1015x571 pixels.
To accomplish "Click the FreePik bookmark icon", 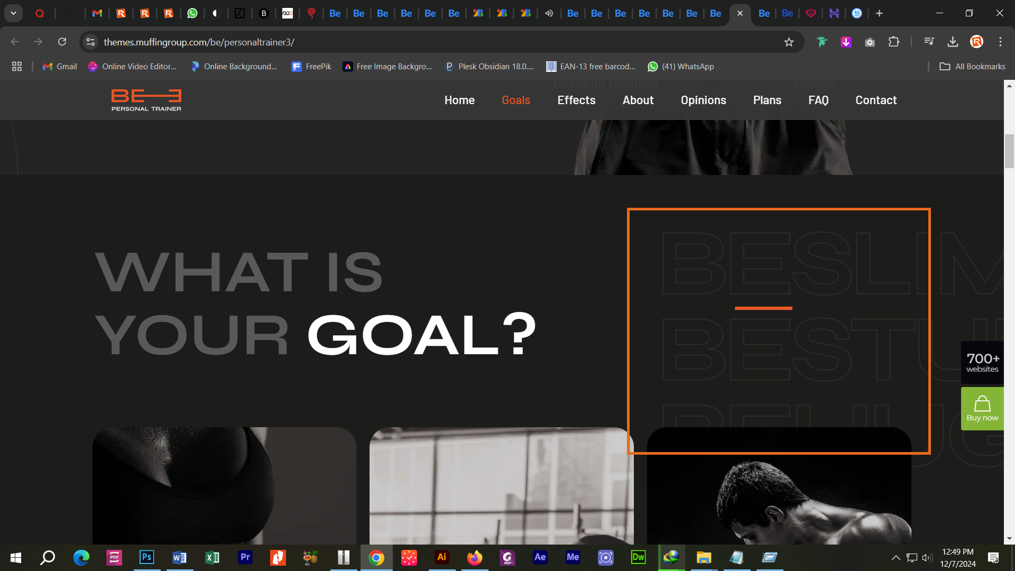I will [298, 66].
